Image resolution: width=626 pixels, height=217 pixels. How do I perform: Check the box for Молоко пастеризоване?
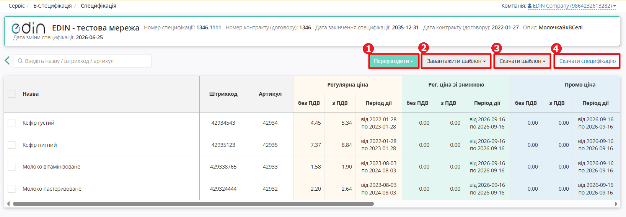[11, 189]
